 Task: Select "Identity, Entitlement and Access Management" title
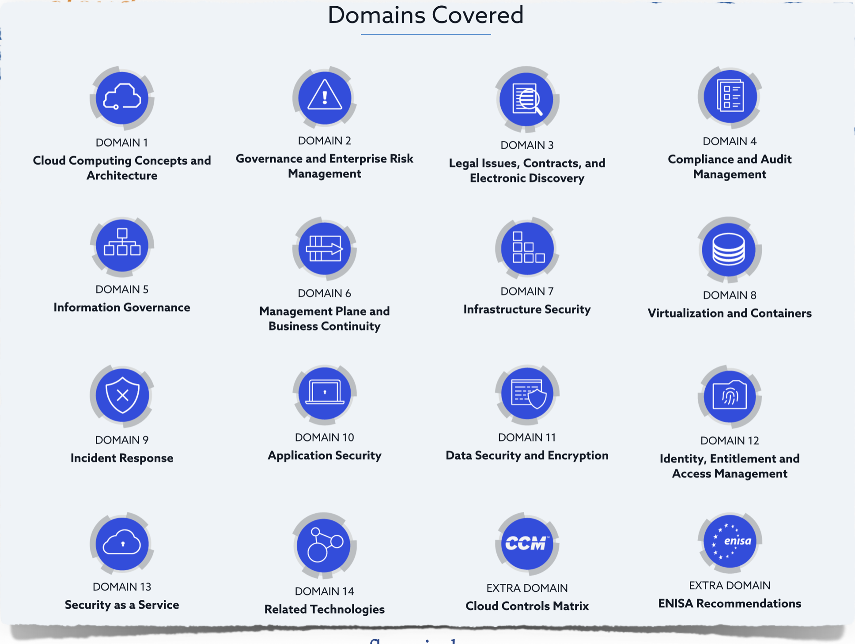coord(730,466)
